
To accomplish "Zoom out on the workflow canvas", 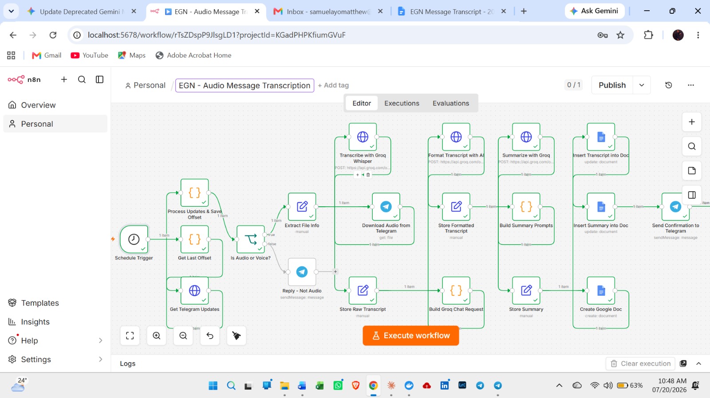I will pos(183,336).
